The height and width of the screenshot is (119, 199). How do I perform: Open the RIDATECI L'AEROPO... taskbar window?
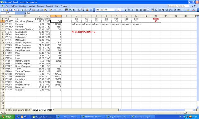(93, 117)
